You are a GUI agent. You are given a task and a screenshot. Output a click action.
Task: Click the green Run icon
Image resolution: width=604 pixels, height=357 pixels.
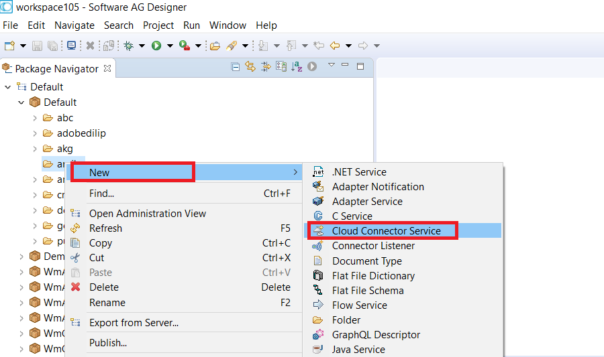click(x=156, y=46)
